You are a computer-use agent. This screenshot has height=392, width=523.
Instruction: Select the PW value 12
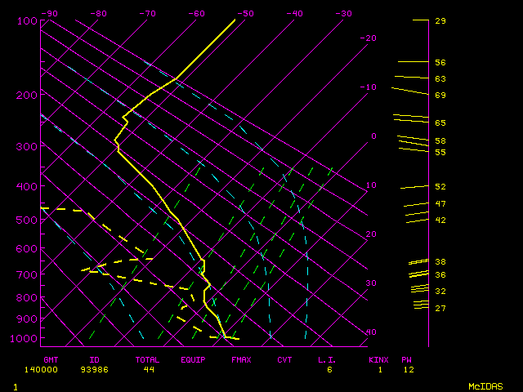(408, 369)
